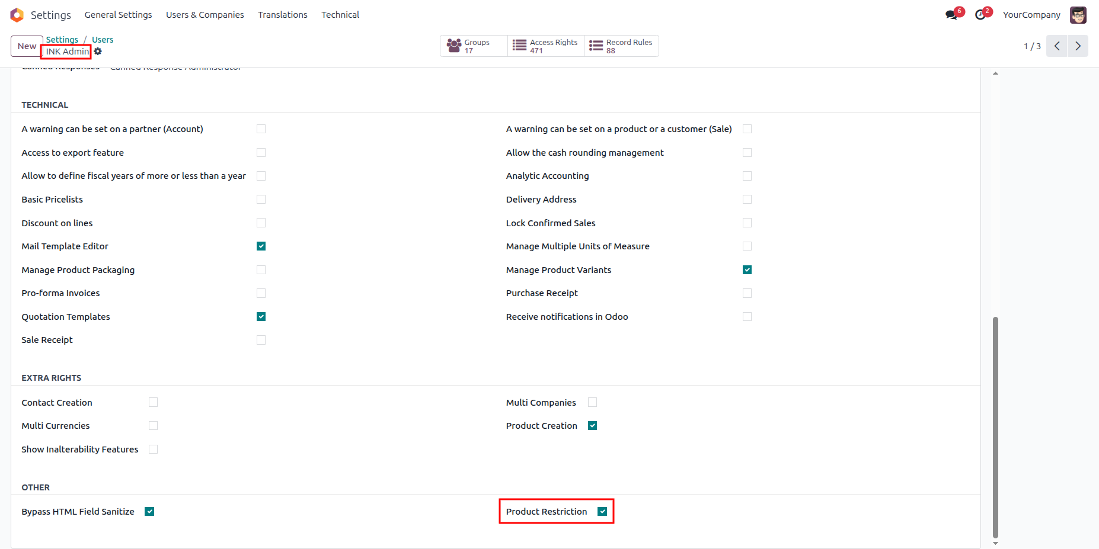Image resolution: width=1099 pixels, height=549 pixels.
Task: Open the Groups stat button
Action: pos(474,46)
